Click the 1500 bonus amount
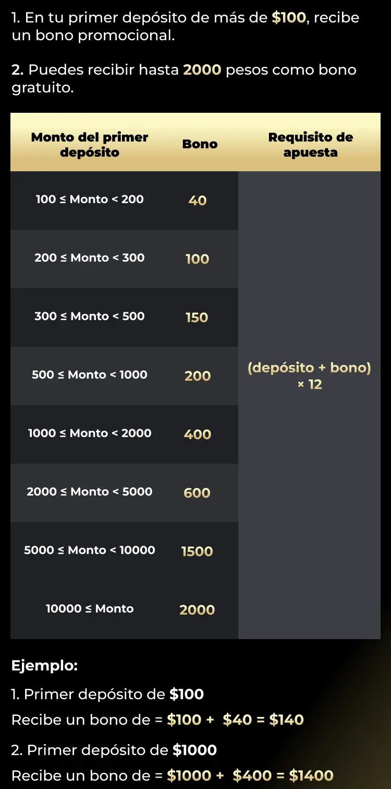This screenshot has width=391, height=789. click(x=197, y=551)
